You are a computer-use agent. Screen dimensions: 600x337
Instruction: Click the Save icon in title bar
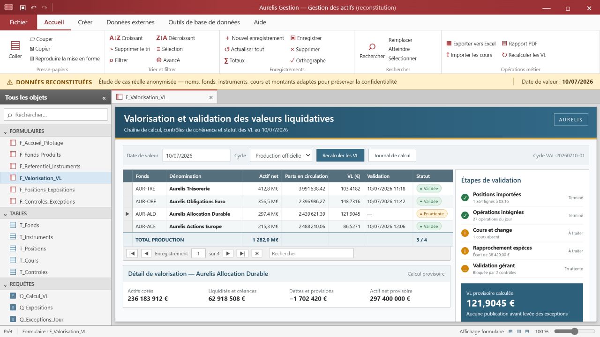click(x=22, y=7)
